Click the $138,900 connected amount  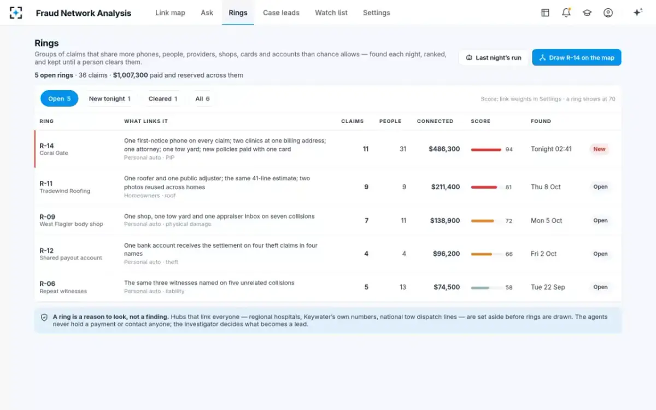click(x=445, y=221)
